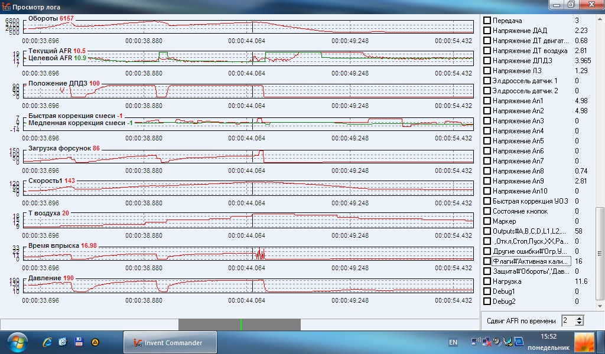Select the Флаги#'Активная кали... list item
Screen dimensions: 605x354
531,261
